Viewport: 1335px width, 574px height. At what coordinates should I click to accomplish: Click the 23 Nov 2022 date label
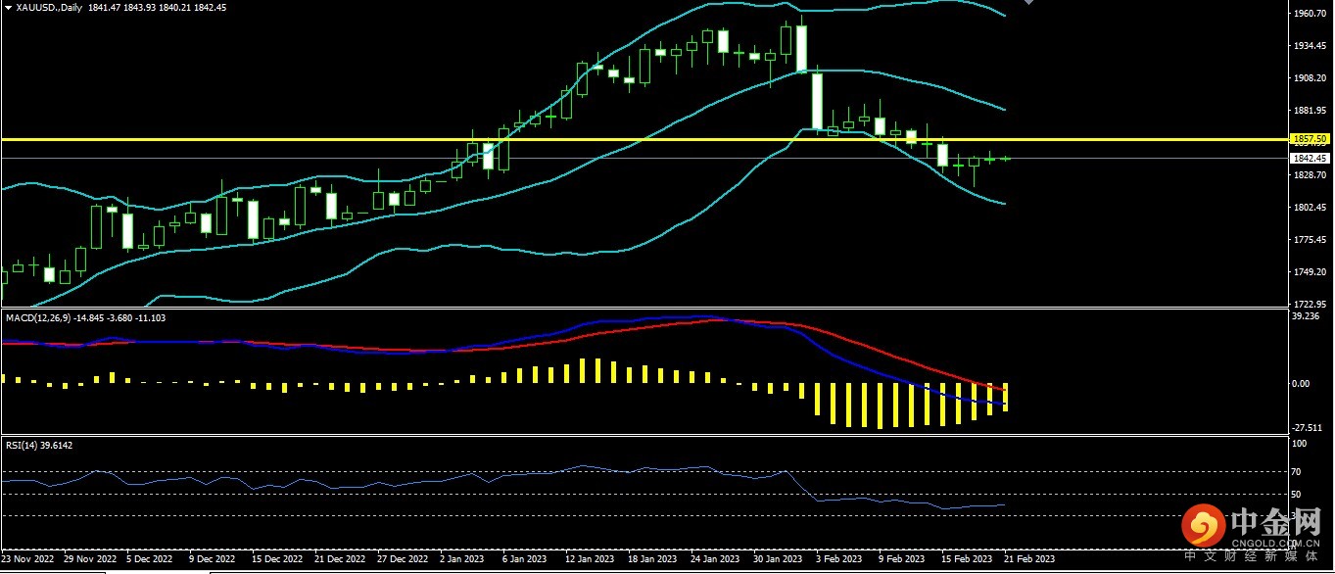(27, 559)
